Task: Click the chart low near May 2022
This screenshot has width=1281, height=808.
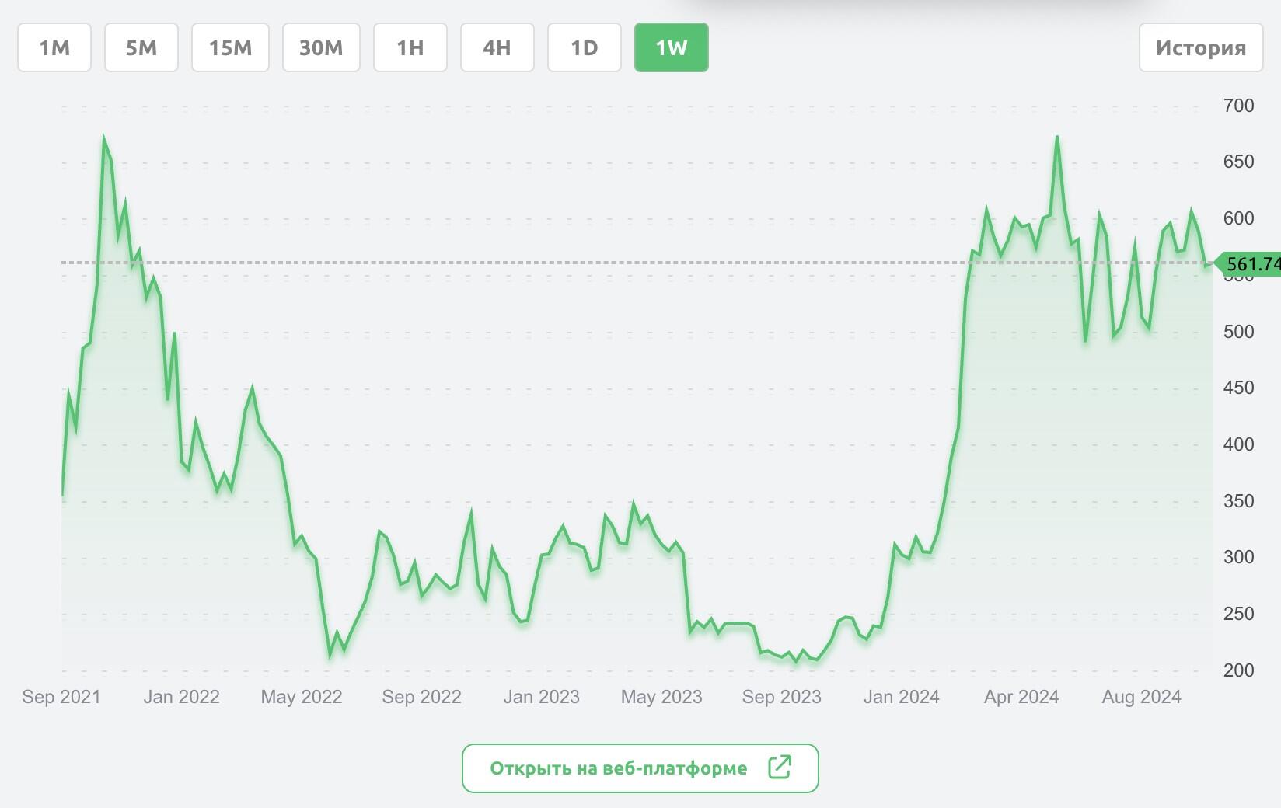Action: 330,655
